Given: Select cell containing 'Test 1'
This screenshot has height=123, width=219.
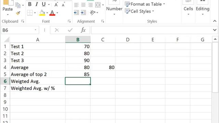Looking at the screenshot, I should tap(38, 46).
